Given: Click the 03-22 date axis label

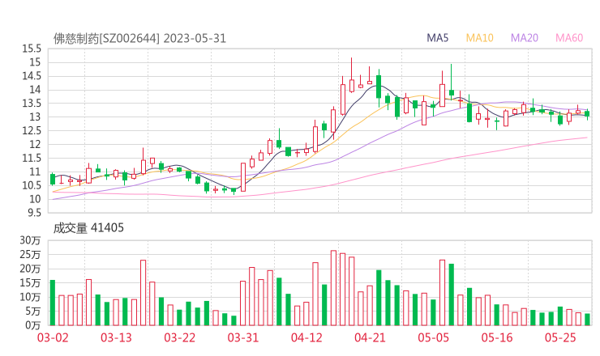Looking at the screenshot, I should tap(180, 337).
